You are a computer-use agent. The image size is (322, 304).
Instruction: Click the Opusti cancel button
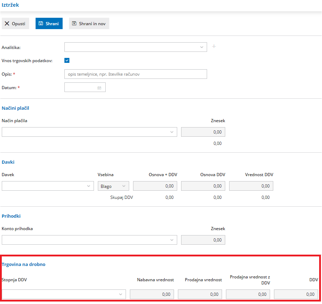tap(15, 23)
